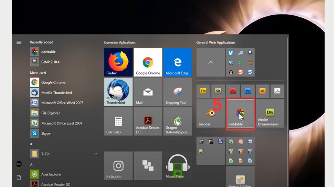Click the red S icon in the folder tile
The image size is (334, 187).
pos(240,72)
